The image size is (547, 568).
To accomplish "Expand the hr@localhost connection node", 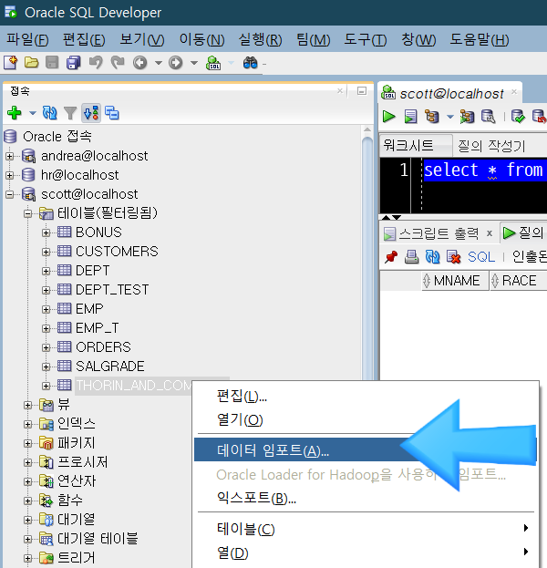I will [10, 175].
